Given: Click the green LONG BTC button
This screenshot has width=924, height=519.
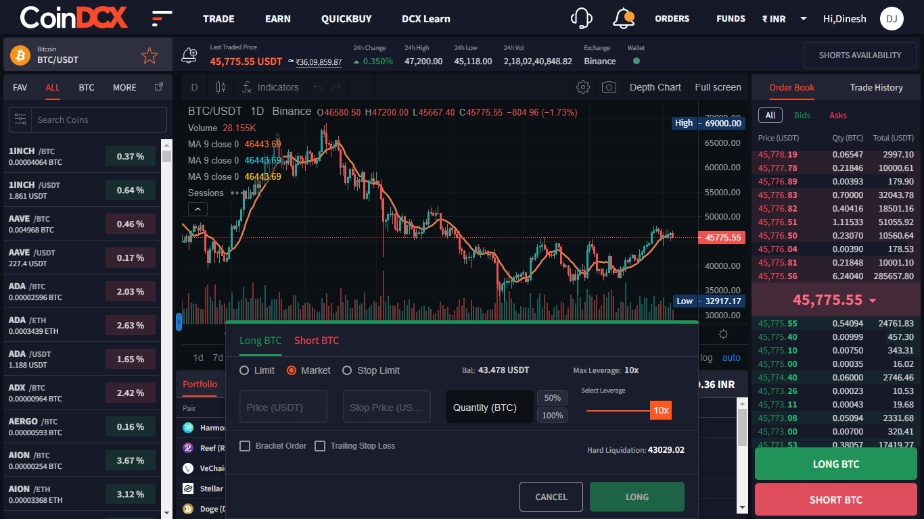Looking at the screenshot, I should point(836,464).
